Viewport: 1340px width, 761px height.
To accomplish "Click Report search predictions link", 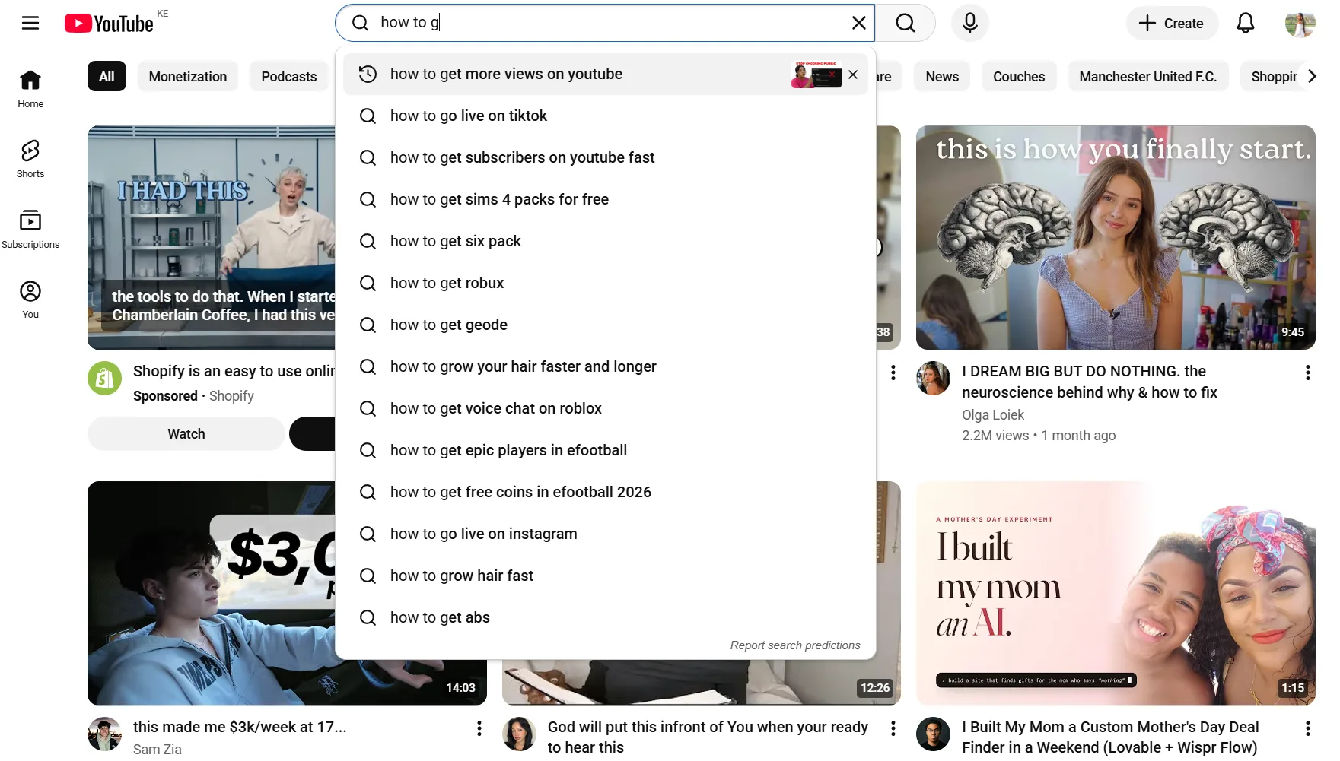I will point(795,645).
